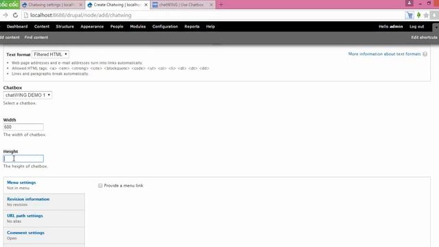This screenshot has height=247, width=439.
Task: Open the Help admin menu
Action: pyautogui.click(x=211, y=27)
